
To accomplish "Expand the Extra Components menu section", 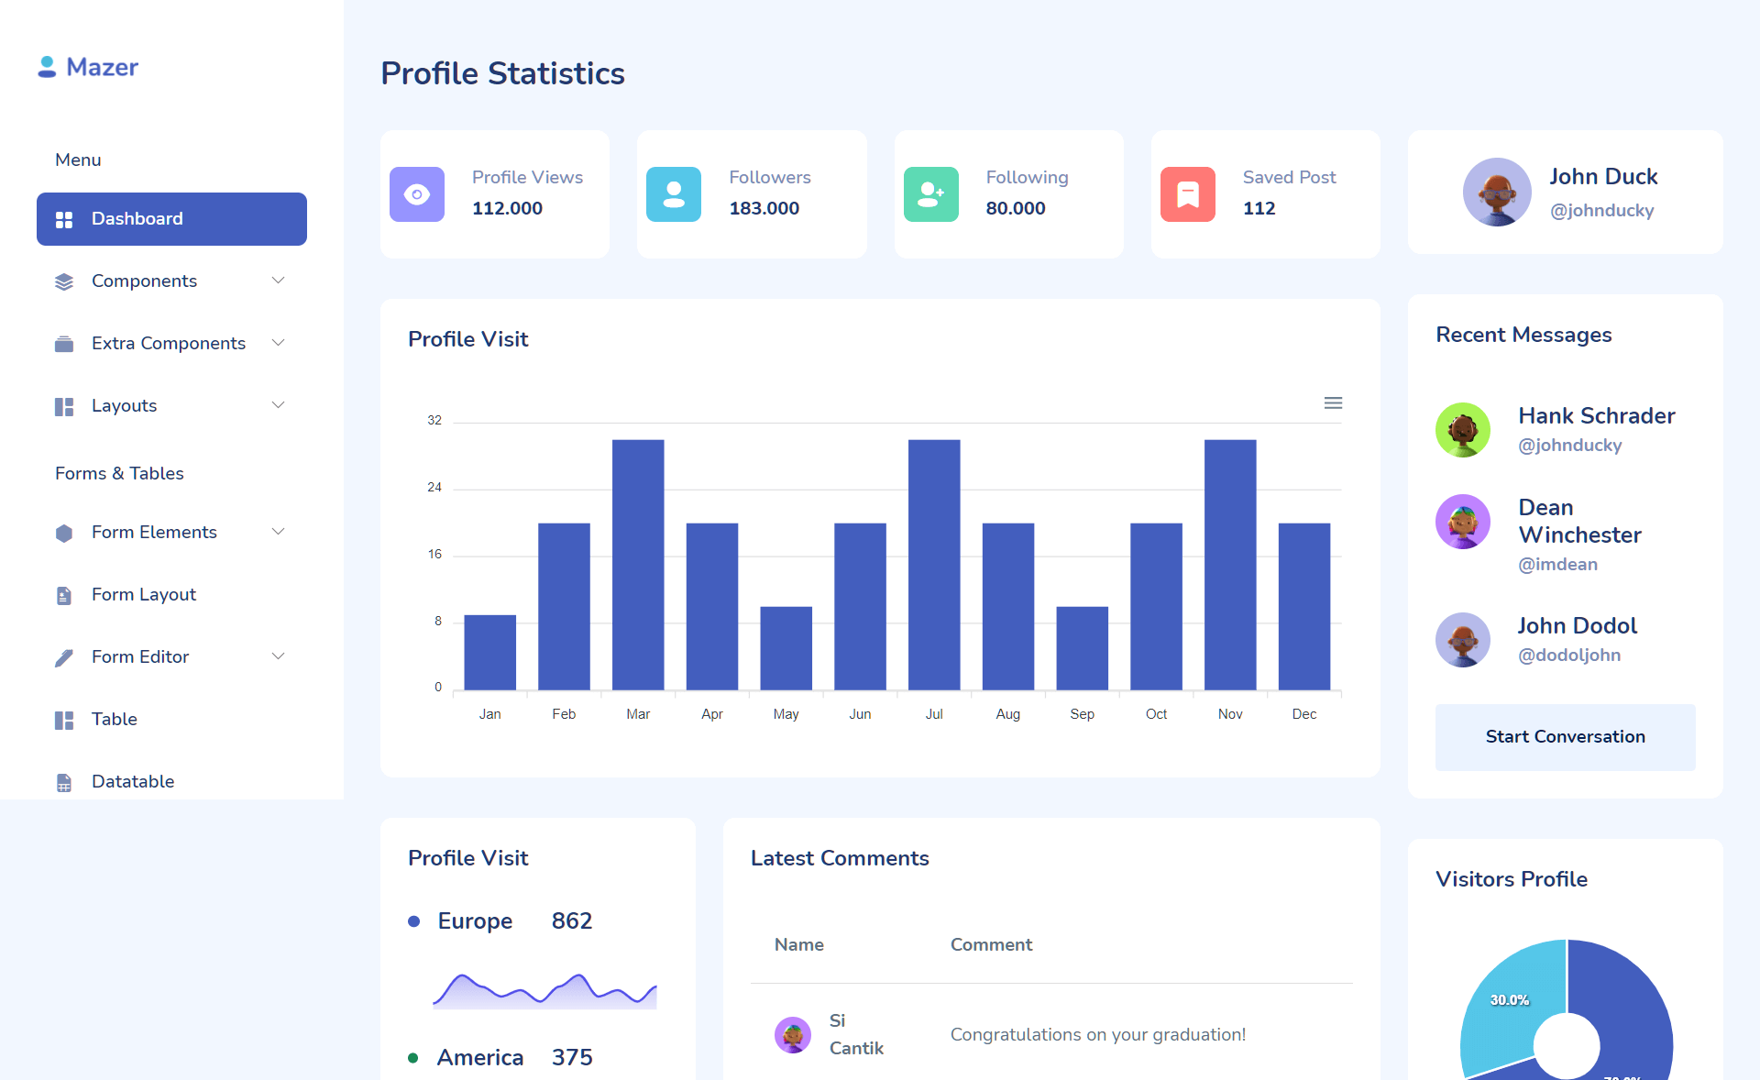I will (x=171, y=342).
